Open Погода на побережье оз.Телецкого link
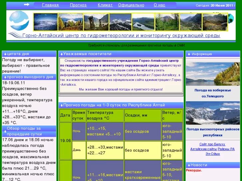242x181 pixels. [213, 93]
